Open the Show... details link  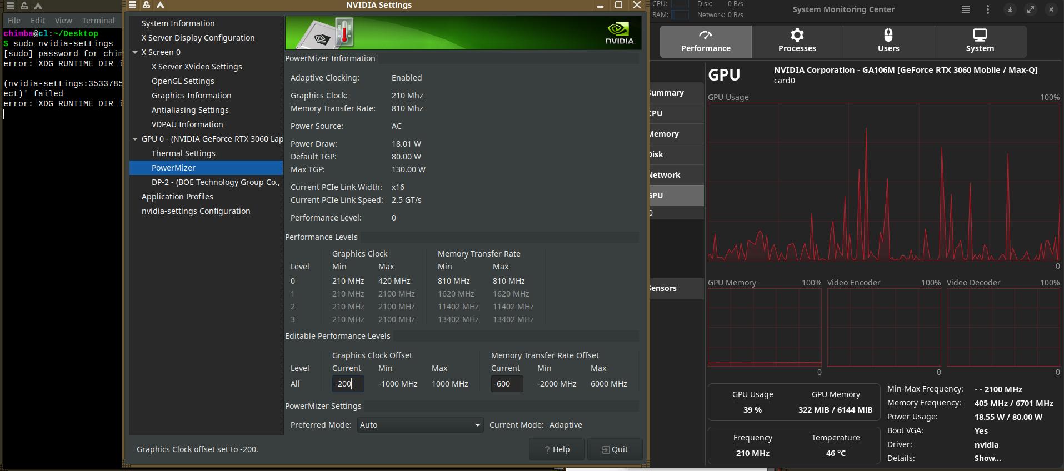pos(987,458)
